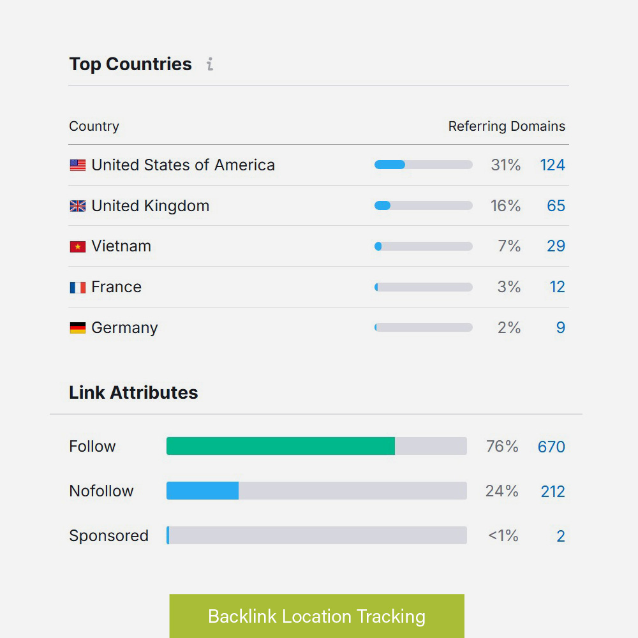Viewport: 638px width, 638px height.
Task: Click the blue Nofollow progress bar
Action: point(203,491)
